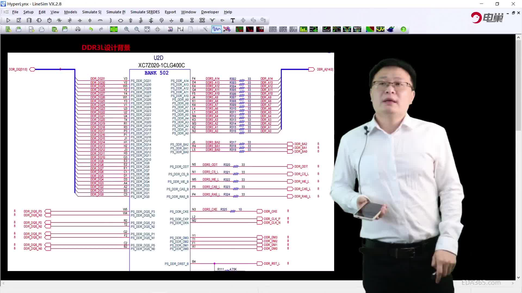Open the Models menu
Viewport: 522px width, 293px height.
(x=70, y=12)
